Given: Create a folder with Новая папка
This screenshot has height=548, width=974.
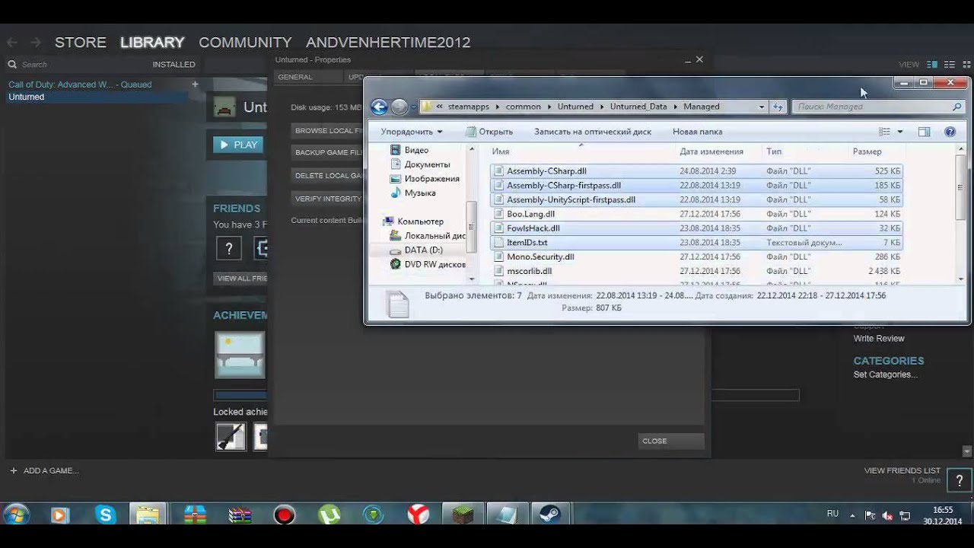Looking at the screenshot, I should 697,132.
